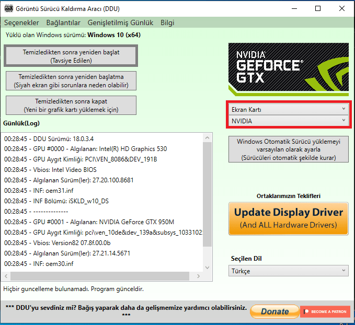The image size is (355, 325).
Task: Click log horizontal scroll left arrow
Action: tap(6, 276)
